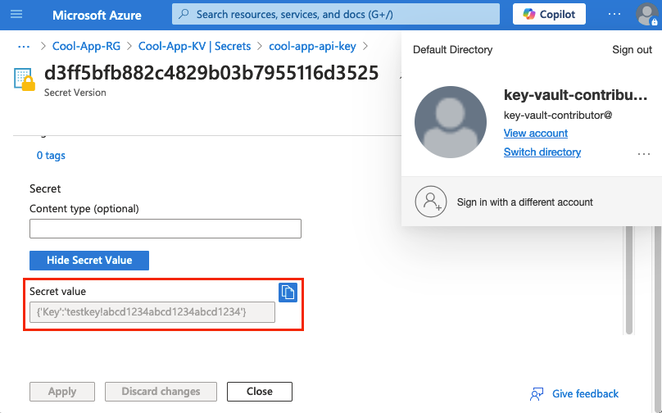Copy the secret value to clipboard

(x=288, y=292)
